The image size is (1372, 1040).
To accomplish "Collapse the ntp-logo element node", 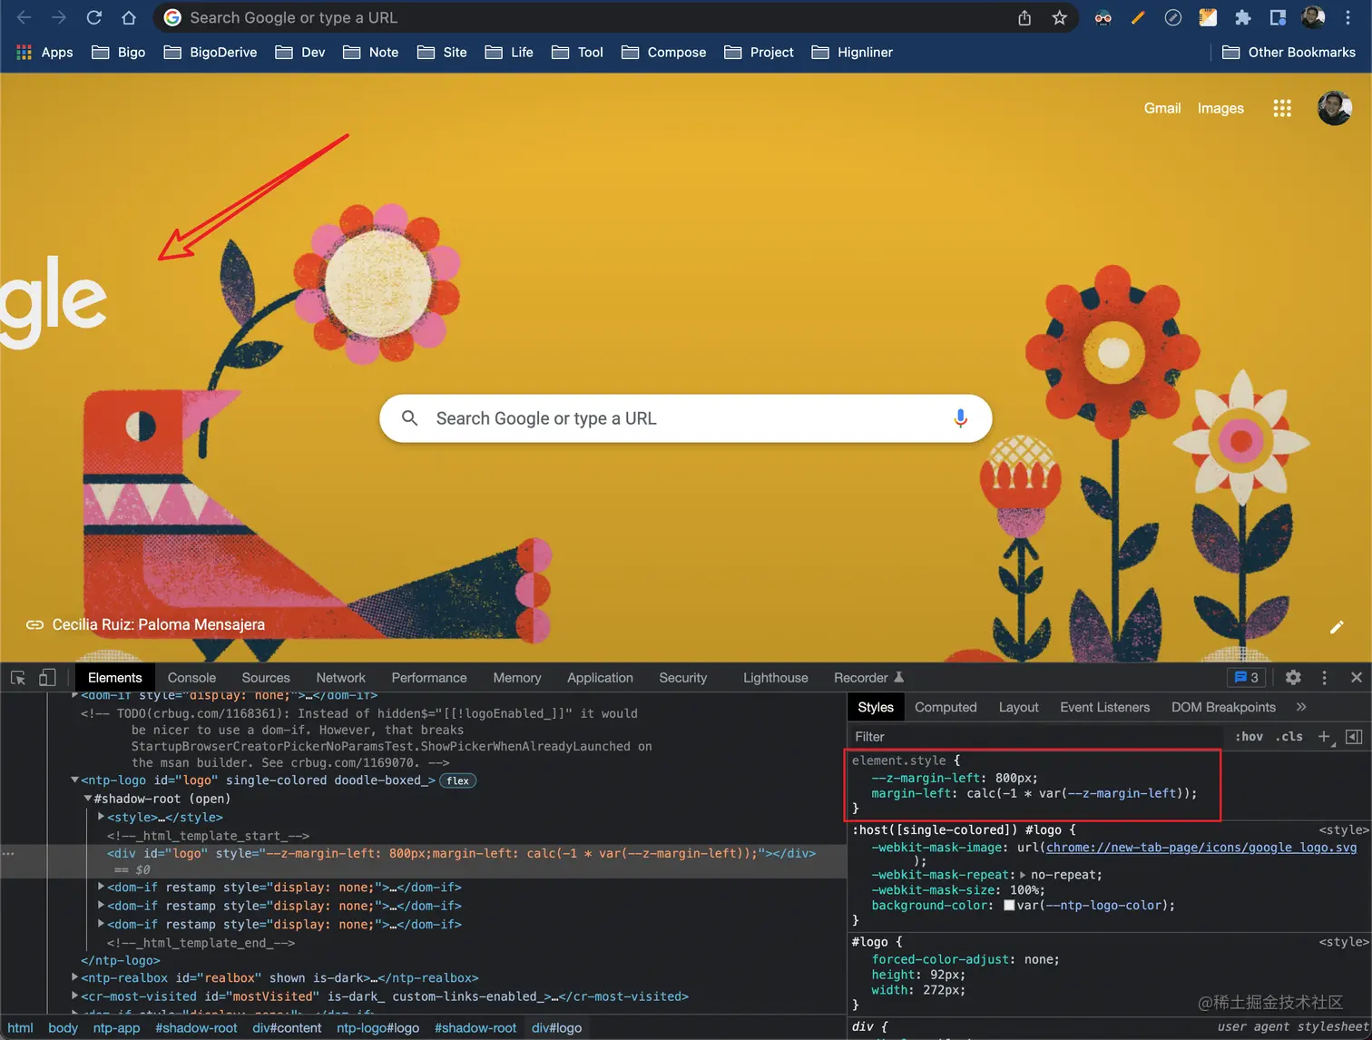I will [x=74, y=780].
